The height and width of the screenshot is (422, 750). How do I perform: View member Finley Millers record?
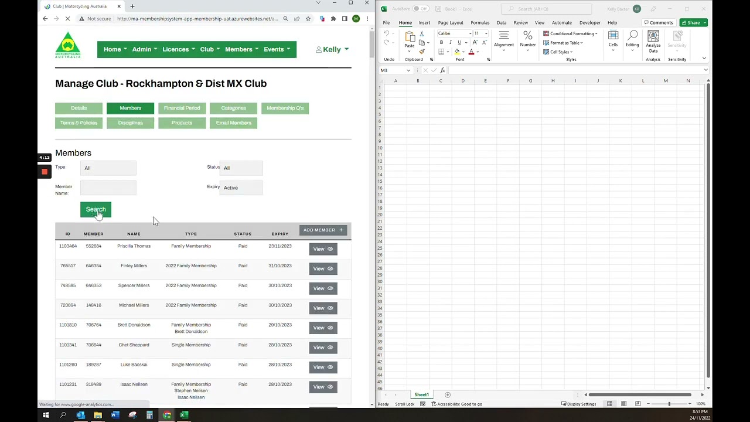(323, 268)
